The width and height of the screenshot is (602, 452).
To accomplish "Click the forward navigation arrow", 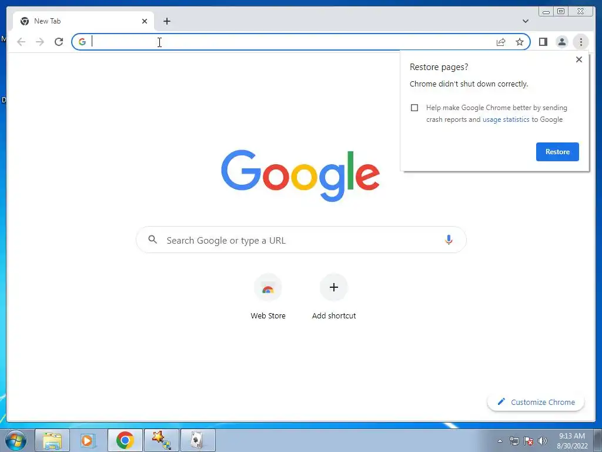I will pos(40,42).
